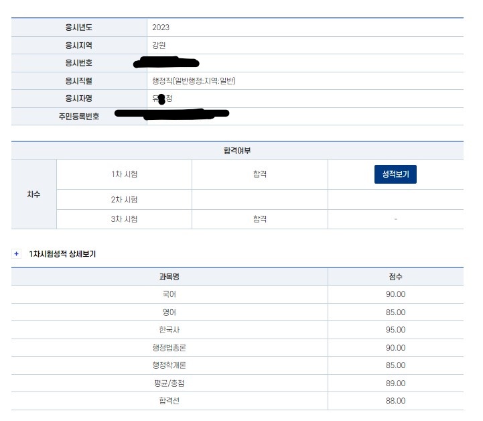Click the 주민등록번호 field label
483x421 pixels.
click(x=78, y=117)
